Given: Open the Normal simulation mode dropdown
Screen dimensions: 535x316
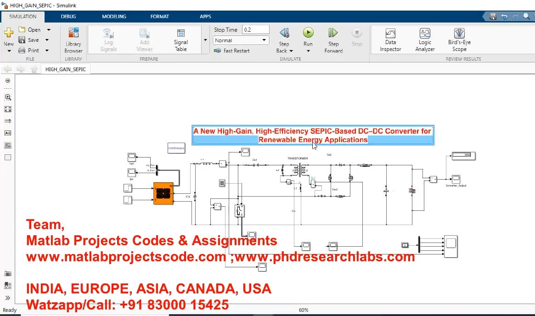Looking at the screenshot, I should [x=241, y=40].
